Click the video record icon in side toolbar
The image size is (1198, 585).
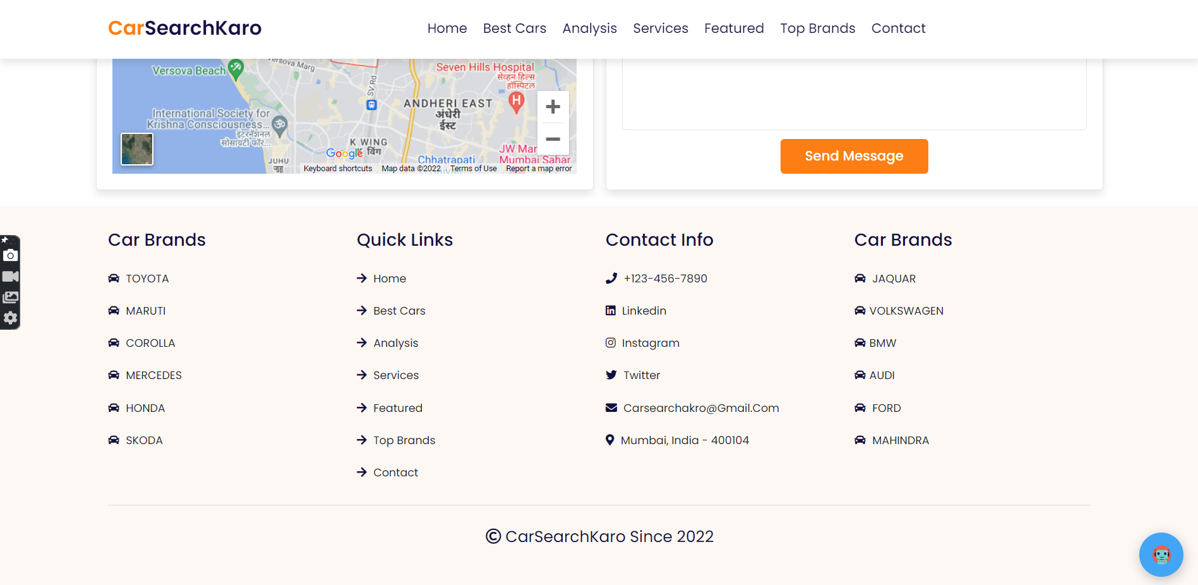point(10,276)
